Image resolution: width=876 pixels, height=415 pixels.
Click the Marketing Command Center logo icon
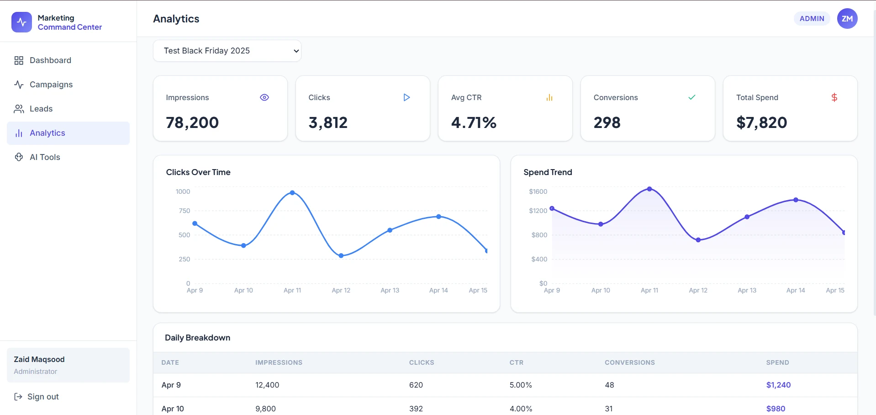pyautogui.click(x=21, y=22)
